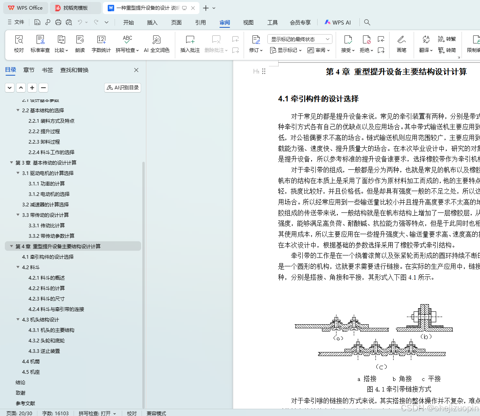Open the 翻译 translate tool

coord(425,44)
